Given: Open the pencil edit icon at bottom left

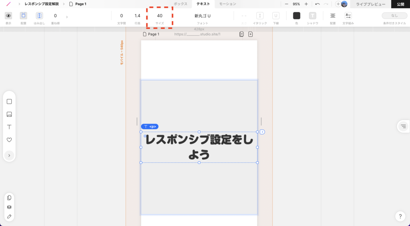Looking at the screenshot, I should 9,216.
